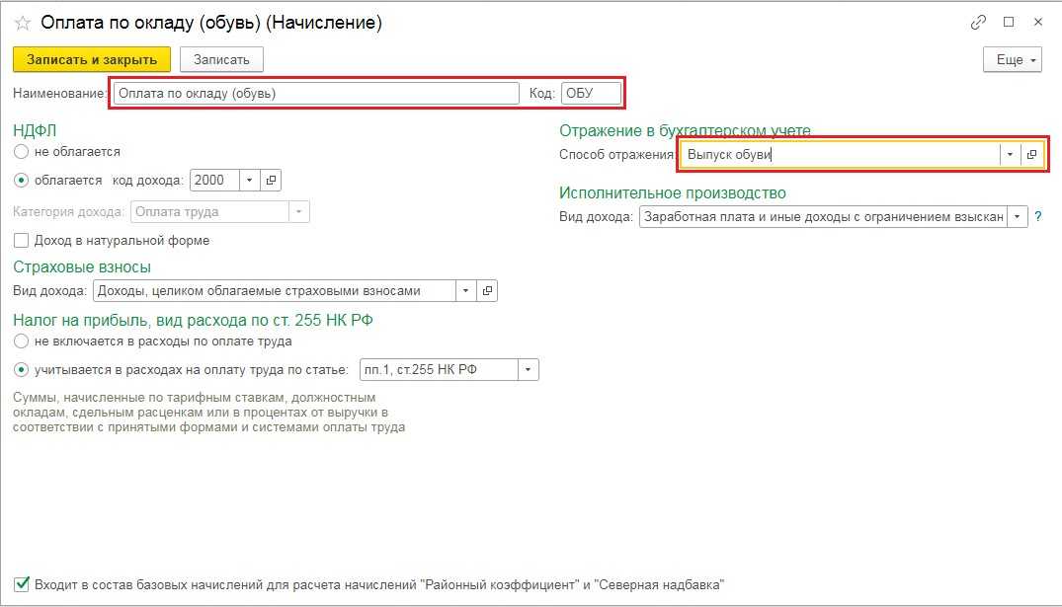Click the 'Исполнительное производство' section heading
1062x607 pixels.
673,193
